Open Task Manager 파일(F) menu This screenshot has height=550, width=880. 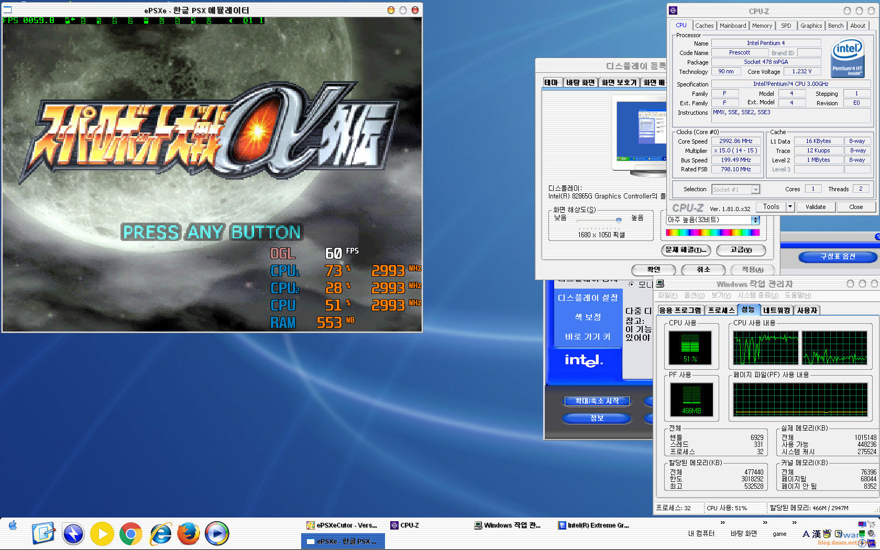pos(667,295)
